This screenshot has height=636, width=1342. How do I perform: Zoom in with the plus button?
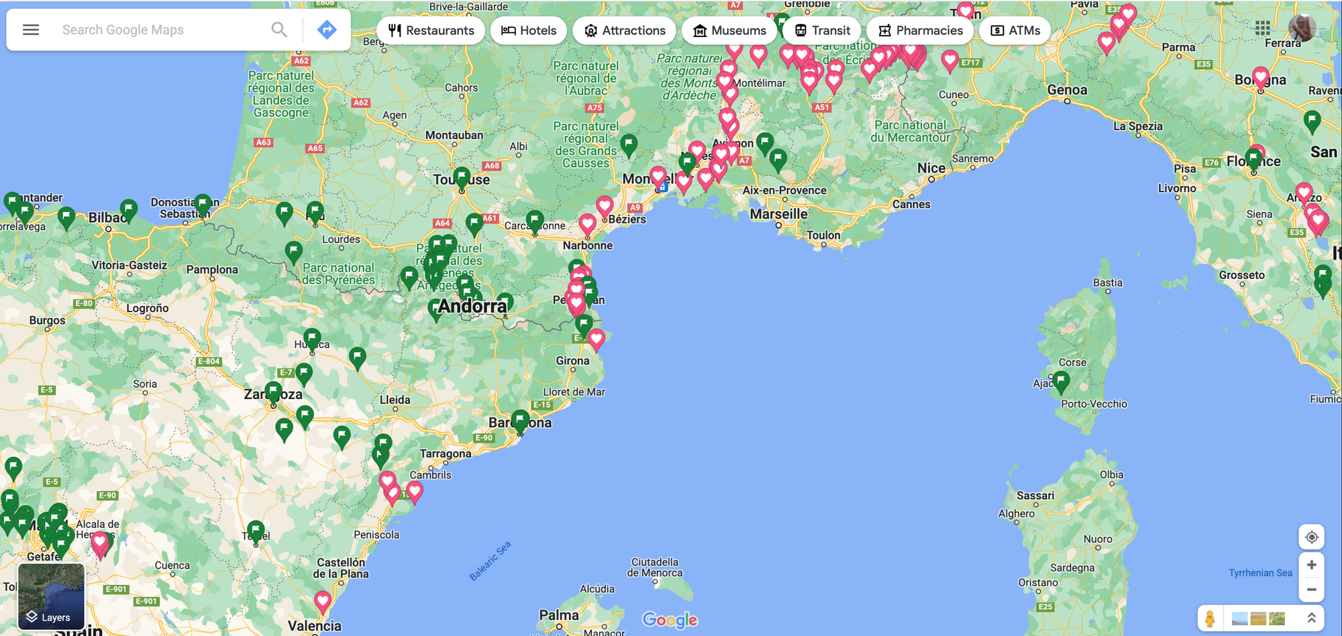point(1312,565)
